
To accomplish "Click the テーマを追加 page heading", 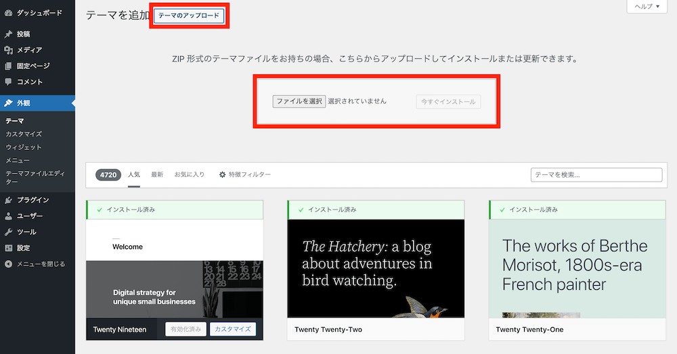I will tap(118, 15).
